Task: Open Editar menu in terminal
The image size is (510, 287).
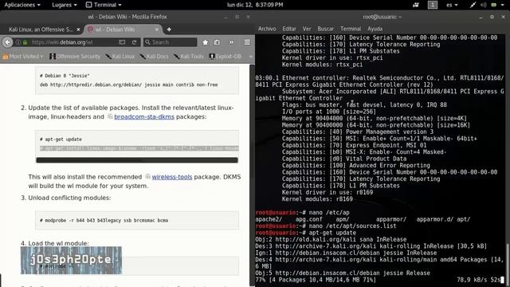Action: (289, 29)
